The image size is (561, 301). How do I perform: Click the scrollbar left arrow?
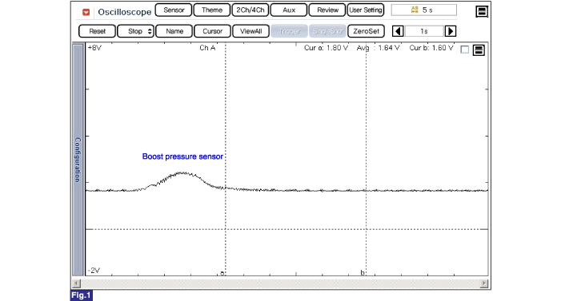pos(76,283)
